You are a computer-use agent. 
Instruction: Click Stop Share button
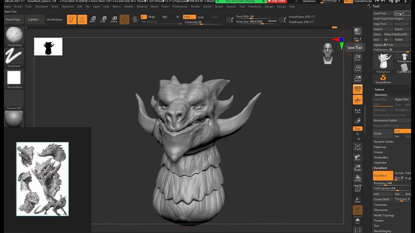pos(277,1)
